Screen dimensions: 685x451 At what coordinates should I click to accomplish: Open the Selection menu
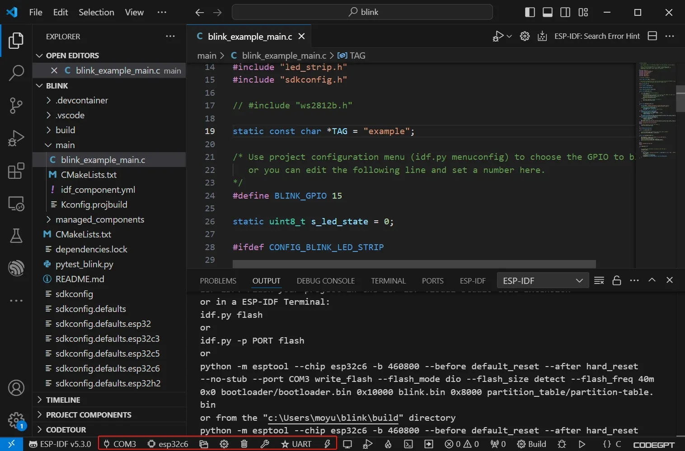click(x=96, y=12)
